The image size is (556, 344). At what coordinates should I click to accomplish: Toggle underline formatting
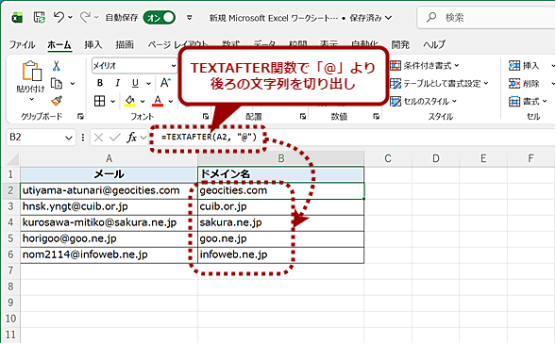(135, 83)
